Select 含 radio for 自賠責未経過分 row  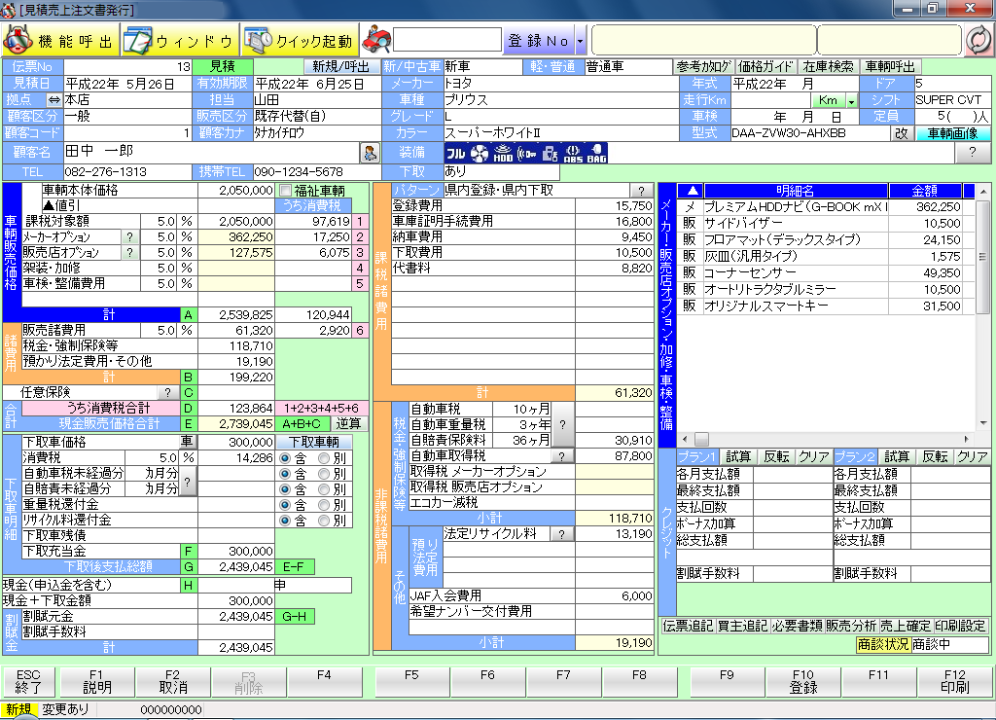pyautogui.click(x=285, y=489)
